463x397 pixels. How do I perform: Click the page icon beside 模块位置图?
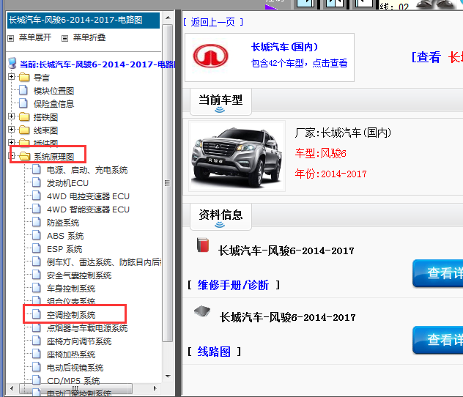point(23,90)
